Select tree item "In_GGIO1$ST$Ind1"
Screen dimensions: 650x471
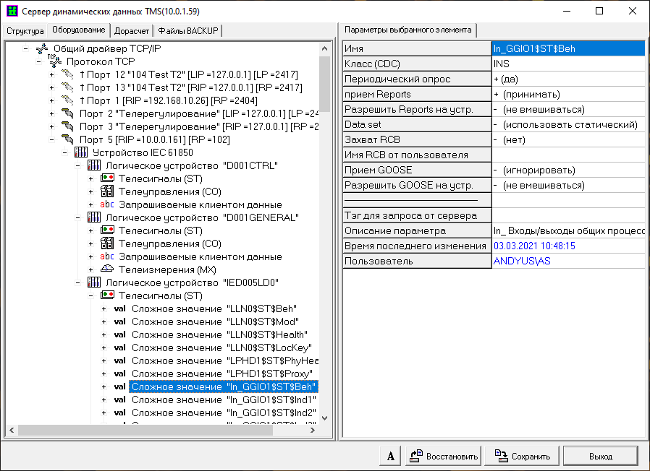[224, 399]
